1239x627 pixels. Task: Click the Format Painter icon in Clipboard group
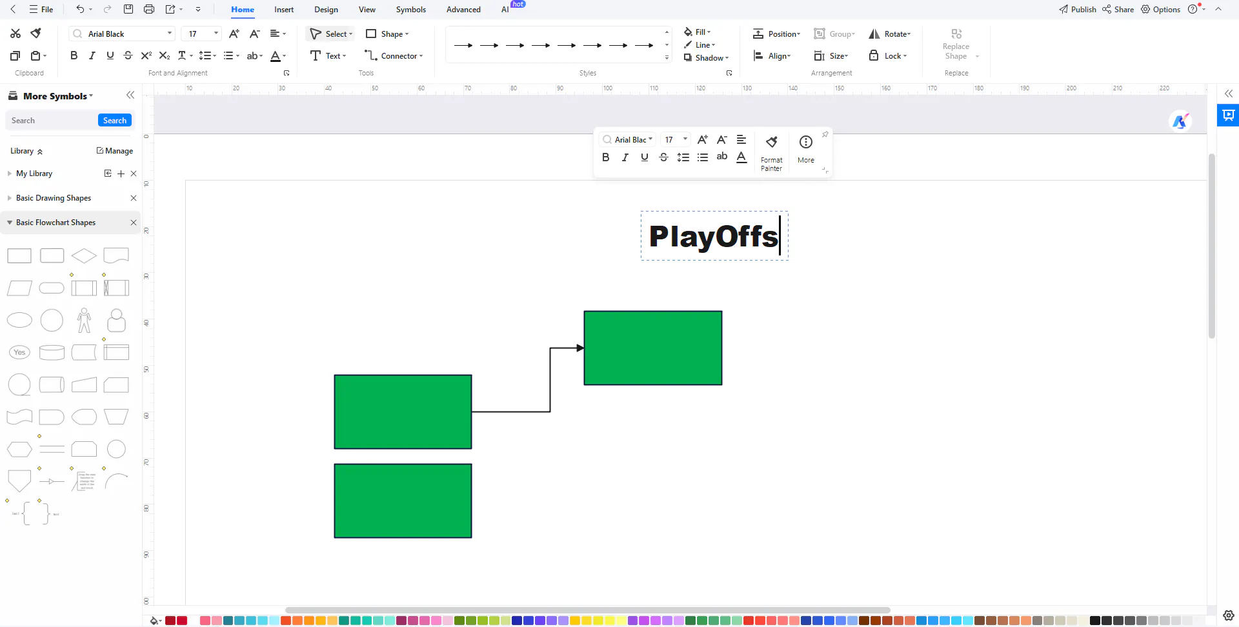click(36, 34)
